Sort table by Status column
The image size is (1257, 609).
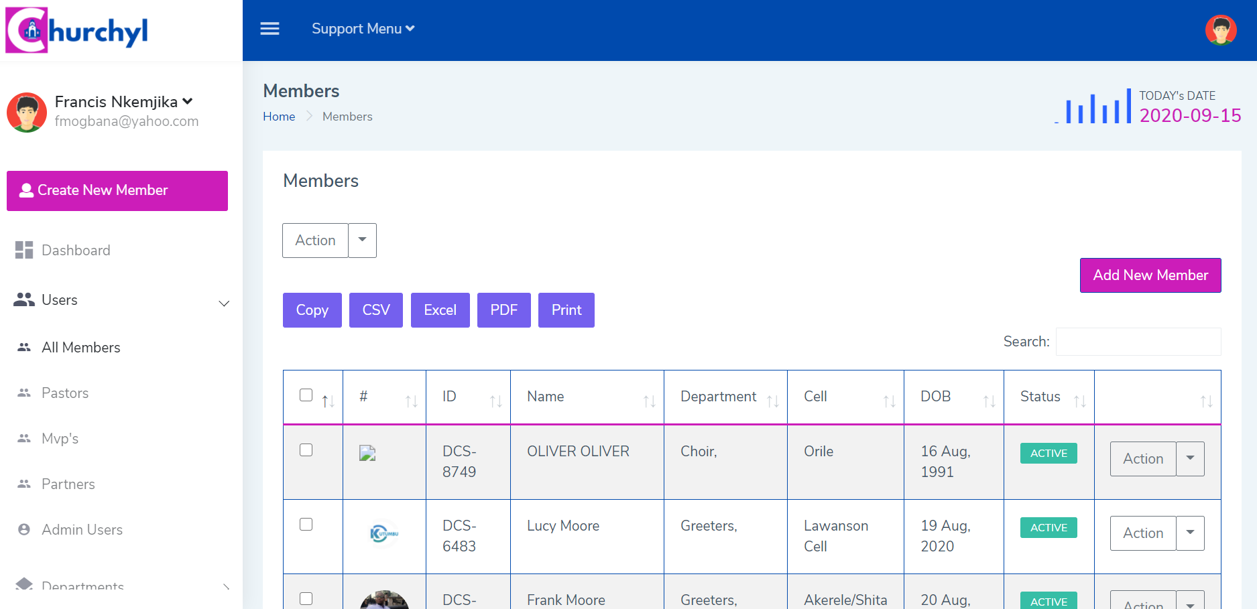(x=1079, y=401)
